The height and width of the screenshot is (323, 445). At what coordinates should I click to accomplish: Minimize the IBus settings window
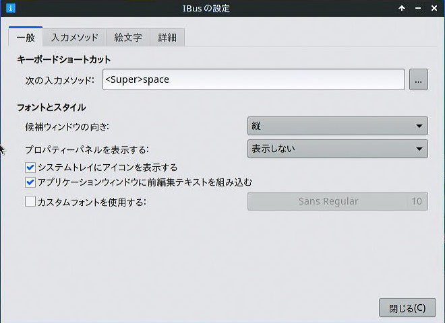(x=418, y=8)
